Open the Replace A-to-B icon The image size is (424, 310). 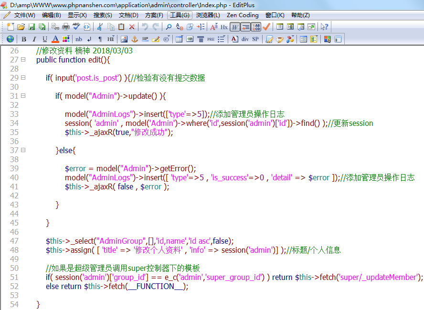pyautogui.click(x=179, y=27)
